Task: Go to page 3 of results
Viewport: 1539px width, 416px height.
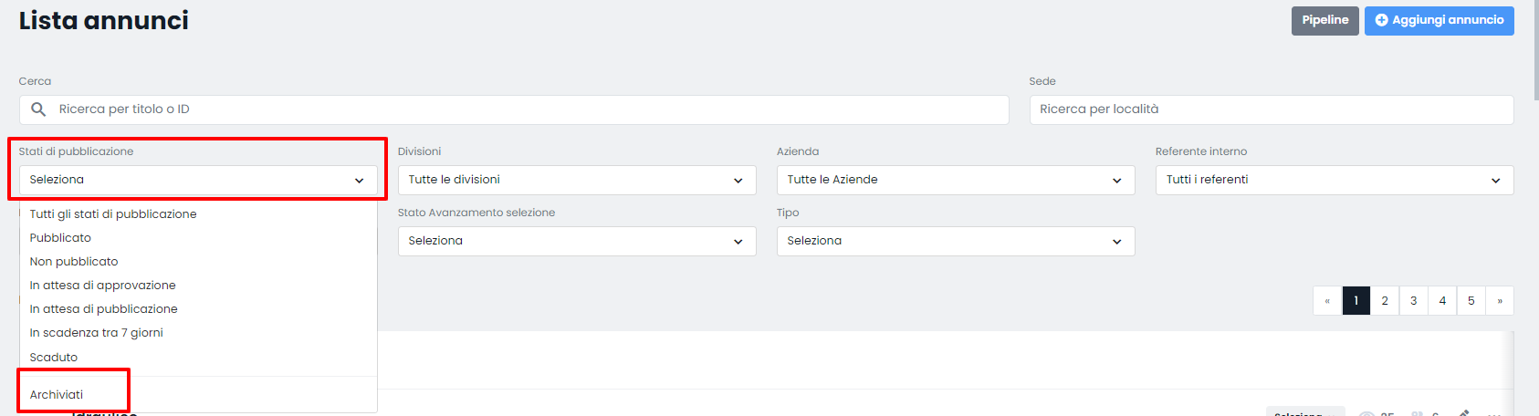Action: click(1413, 301)
